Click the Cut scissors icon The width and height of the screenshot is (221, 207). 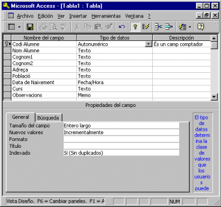tap(77, 27)
